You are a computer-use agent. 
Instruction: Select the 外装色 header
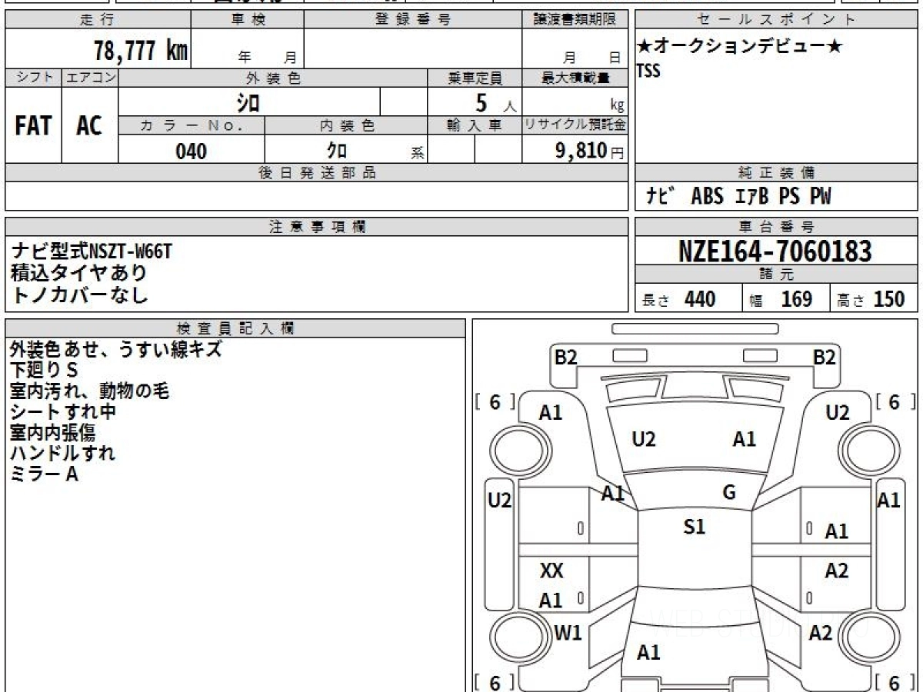coord(273,78)
